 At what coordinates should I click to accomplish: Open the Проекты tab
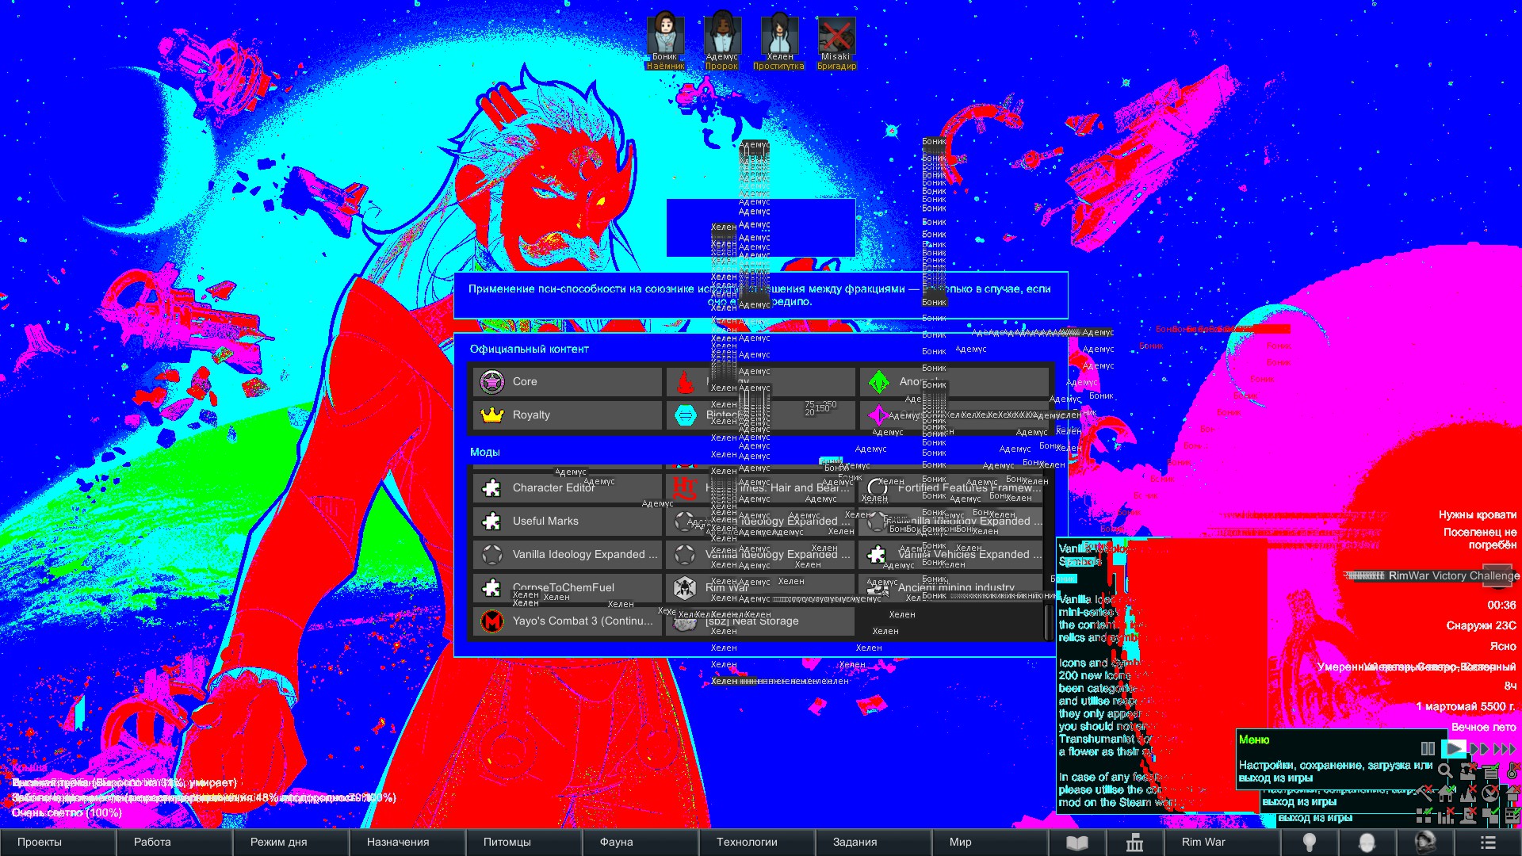click(58, 843)
